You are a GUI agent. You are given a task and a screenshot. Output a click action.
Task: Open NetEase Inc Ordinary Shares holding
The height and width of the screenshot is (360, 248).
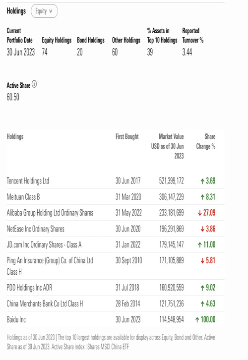click(36, 229)
